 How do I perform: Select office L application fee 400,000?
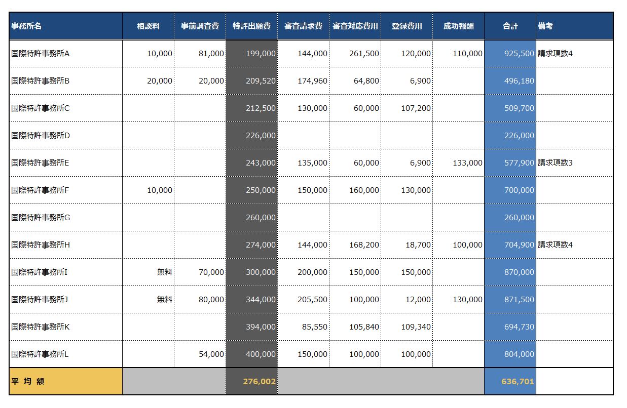[251, 354]
